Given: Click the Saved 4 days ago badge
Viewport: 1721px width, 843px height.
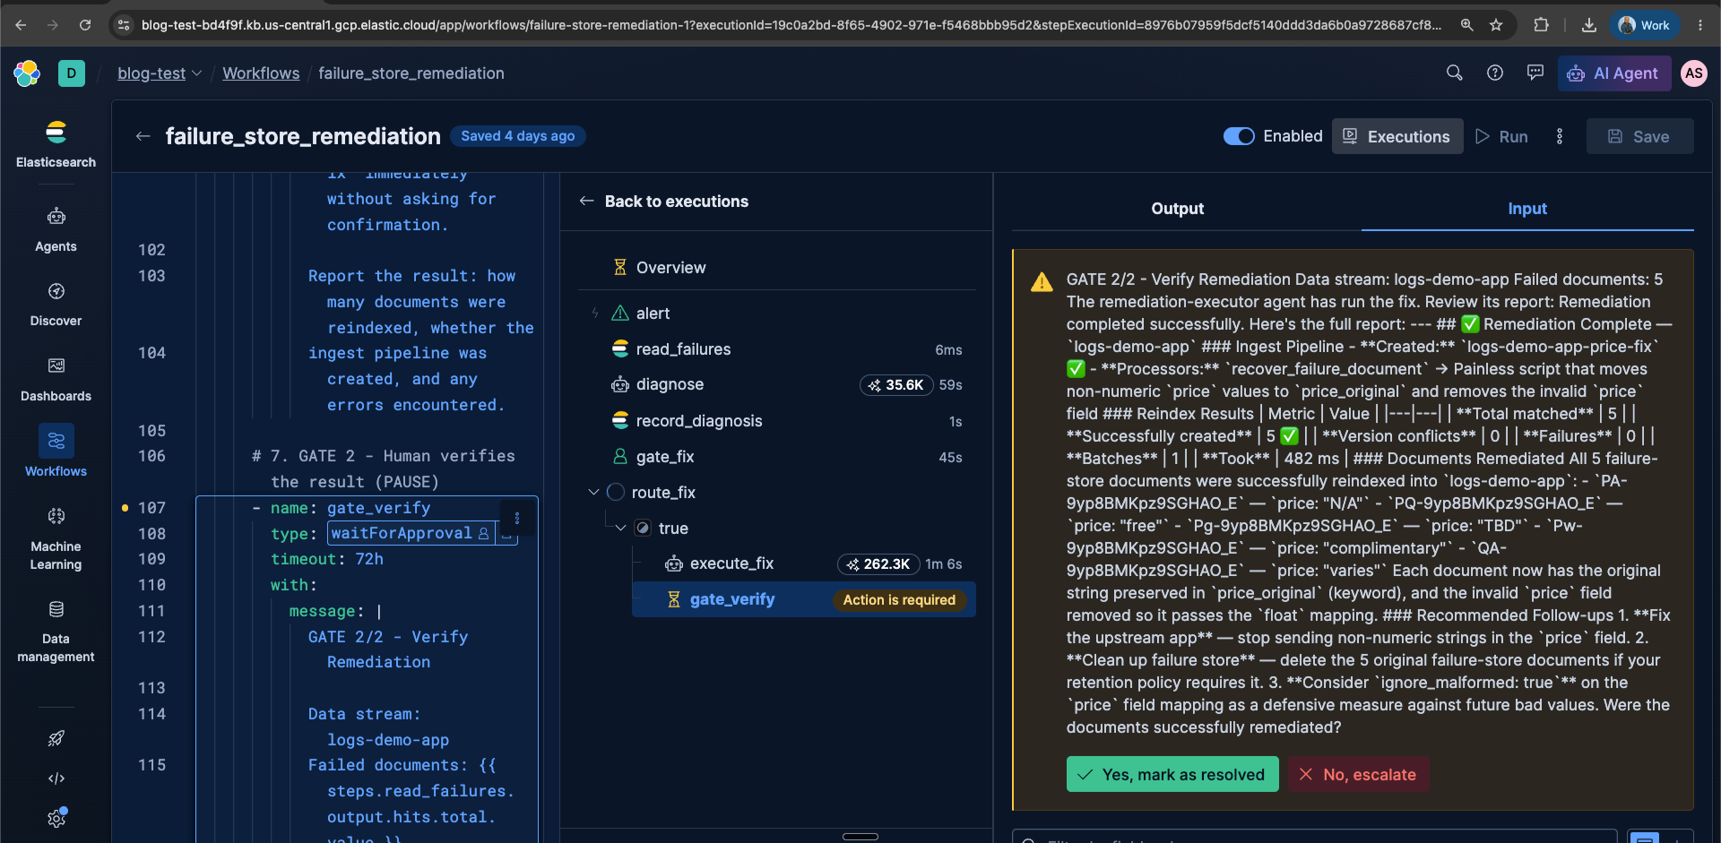Looking at the screenshot, I should (x=517, y=136).
